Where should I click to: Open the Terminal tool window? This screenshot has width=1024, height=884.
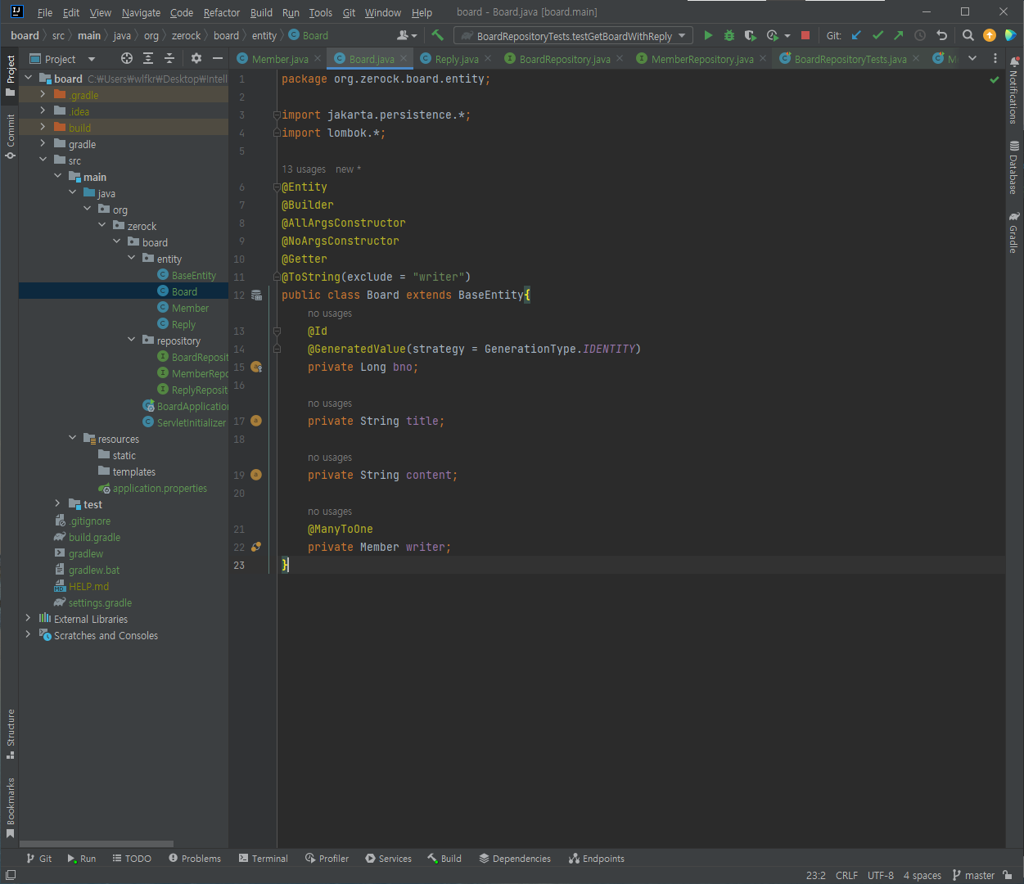click(264, 859)
